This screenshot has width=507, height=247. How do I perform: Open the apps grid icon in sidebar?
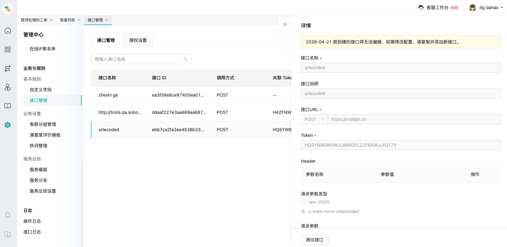8,49
